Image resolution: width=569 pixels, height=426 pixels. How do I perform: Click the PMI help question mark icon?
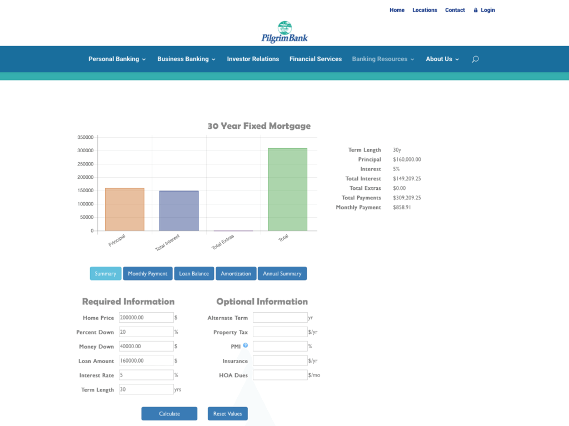[x=246, y=345]
